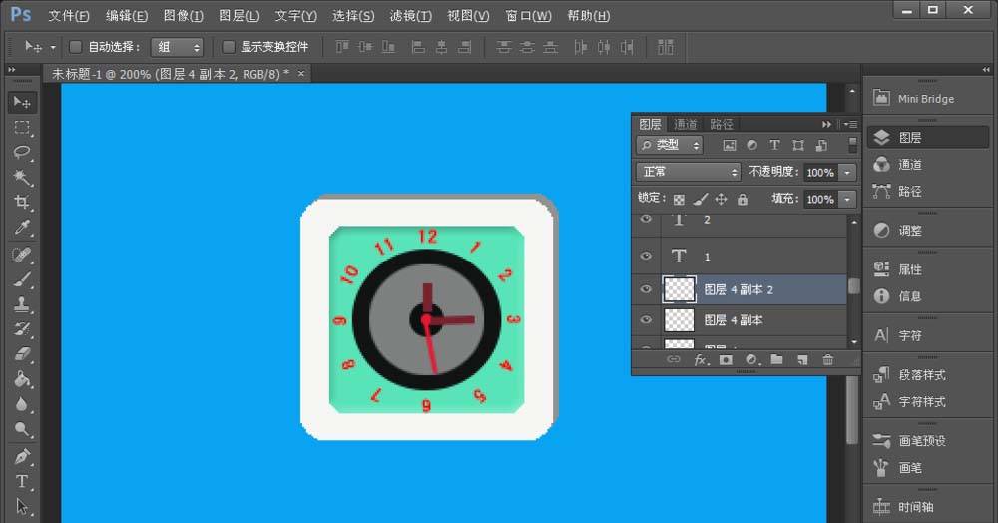The image size is (998, 523).
Task: Select the Crop tool
Action: (22, 203)
